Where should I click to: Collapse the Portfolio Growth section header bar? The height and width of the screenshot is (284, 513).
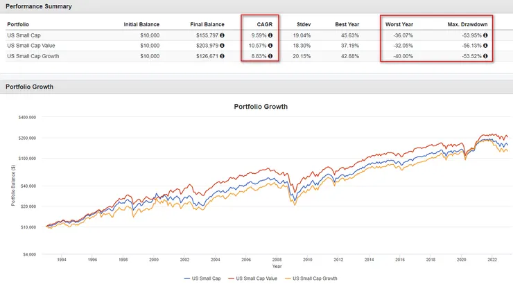coord(30,87)
